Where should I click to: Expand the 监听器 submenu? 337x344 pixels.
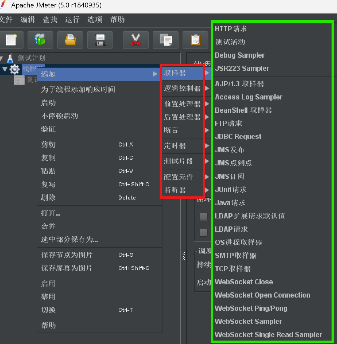[x=185, y=190]
